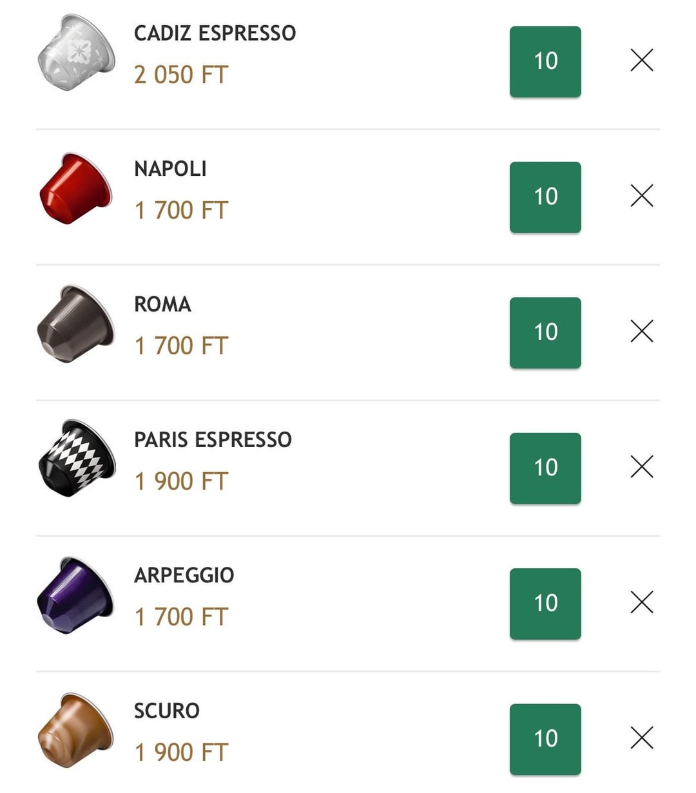The width and height of the screenshot is (696, 793).
Task: Click the silver Cadiz Espresso capsule image
Action: [x=76, y=53]
